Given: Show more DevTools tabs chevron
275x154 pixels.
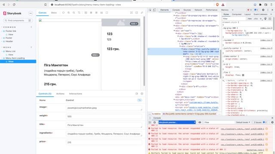Looking at the screenshot, I should coord(233,10).
